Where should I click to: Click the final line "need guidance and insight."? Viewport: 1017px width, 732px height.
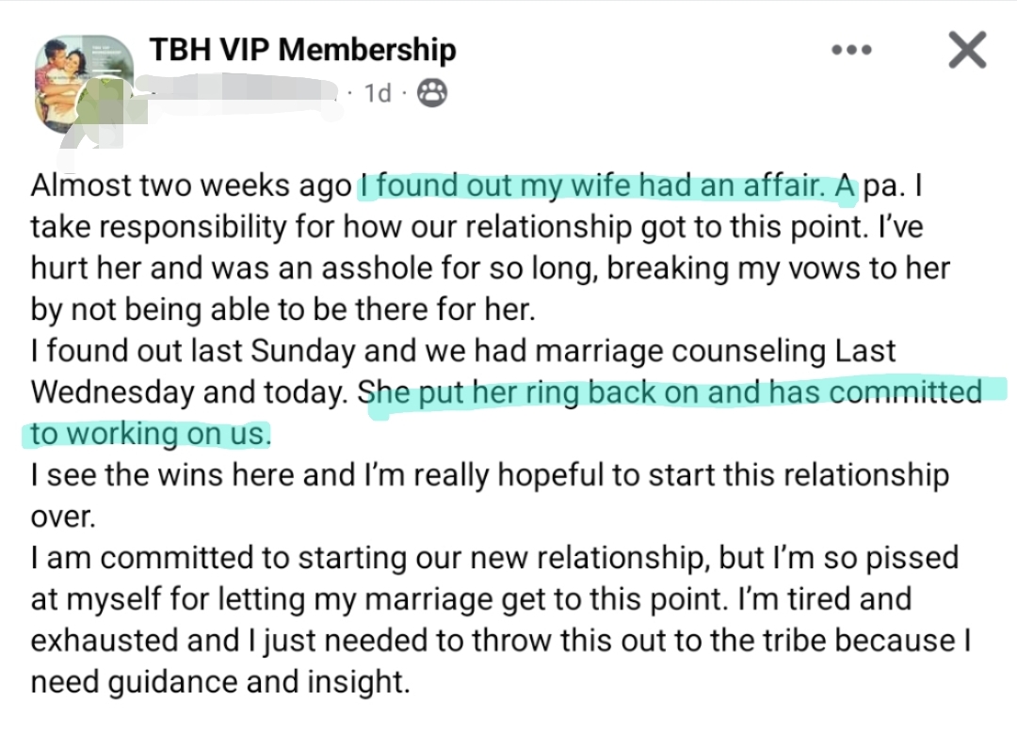220,681
